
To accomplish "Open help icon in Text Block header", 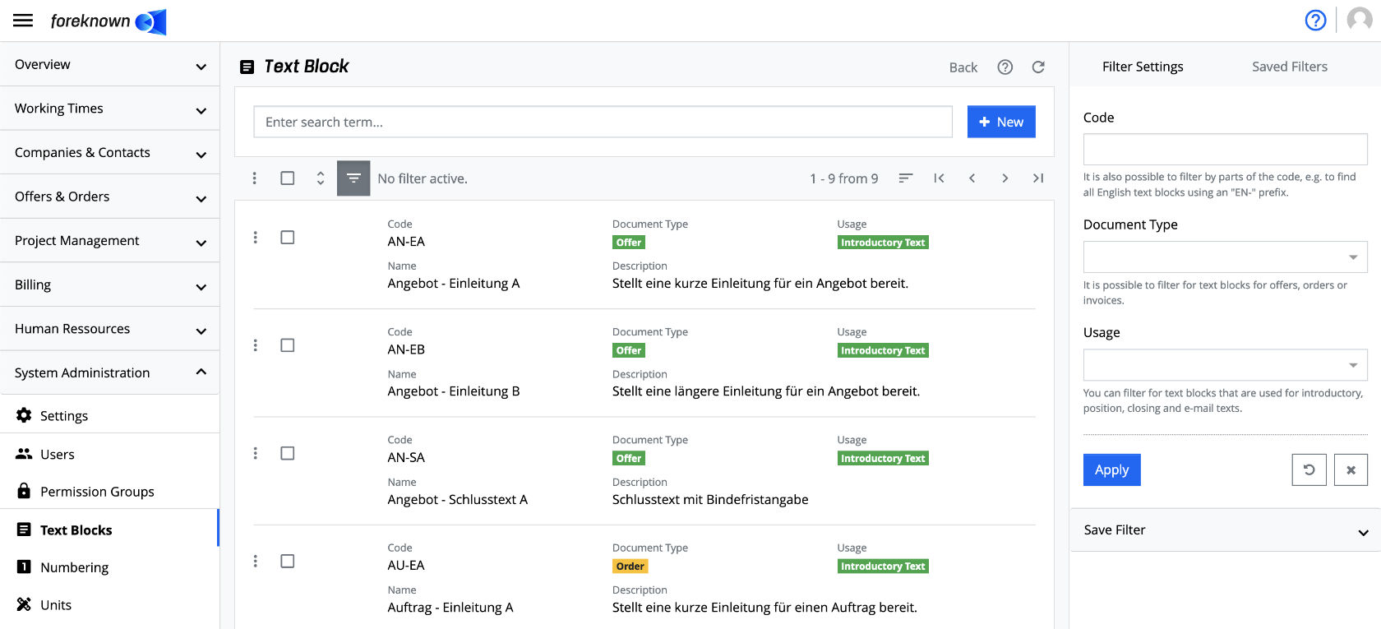I will tap(1005, 67).
